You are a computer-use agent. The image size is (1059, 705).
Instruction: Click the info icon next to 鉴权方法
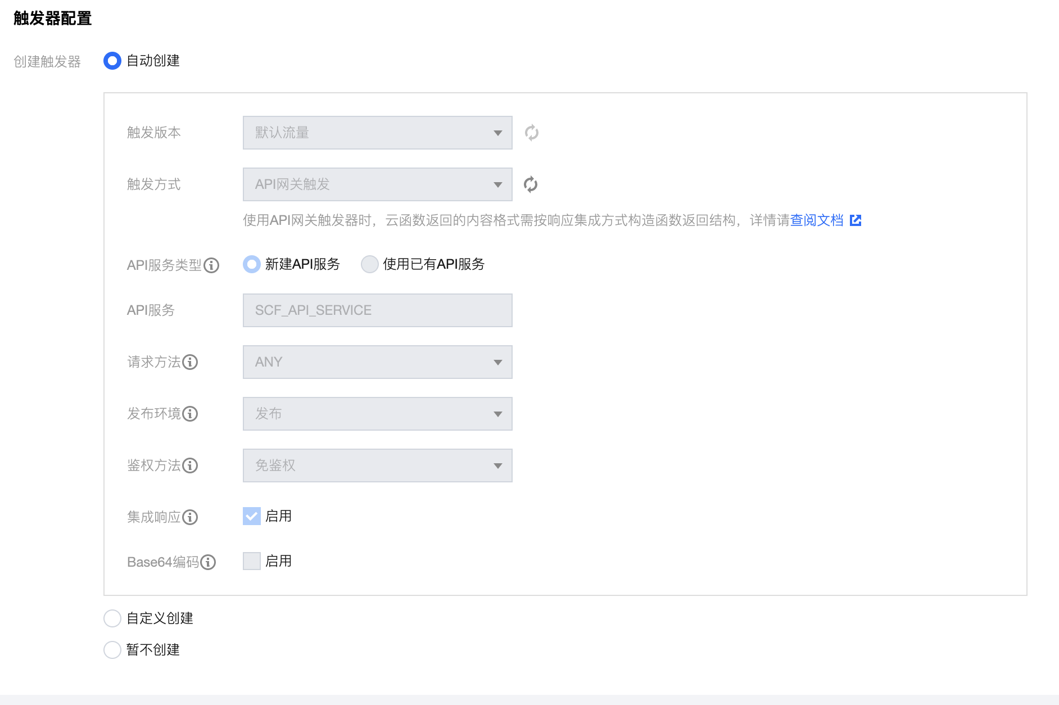click(x=191, y=467)
